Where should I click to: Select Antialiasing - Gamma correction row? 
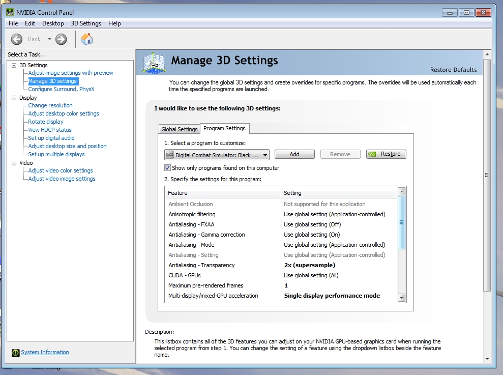tap(282, 235)
